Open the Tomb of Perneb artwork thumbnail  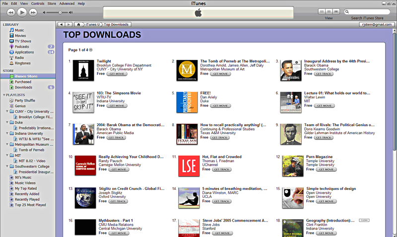pyautogui.click(x=187, y=70)
